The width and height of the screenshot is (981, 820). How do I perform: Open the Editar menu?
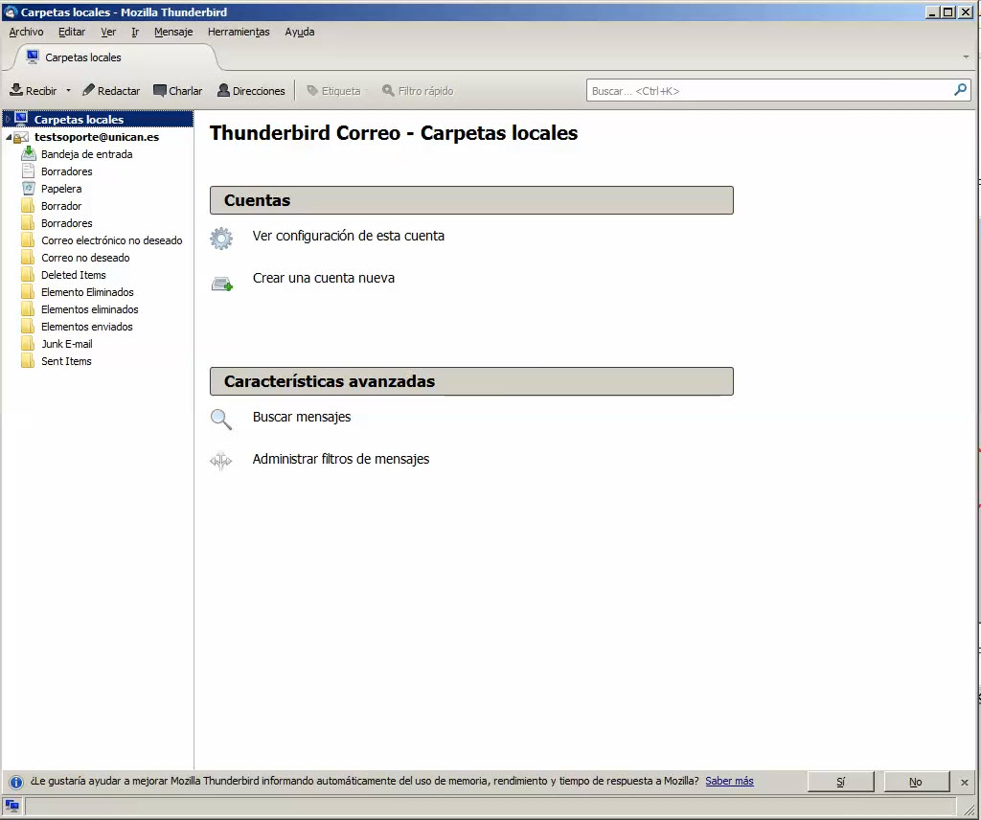pos(71,32)
